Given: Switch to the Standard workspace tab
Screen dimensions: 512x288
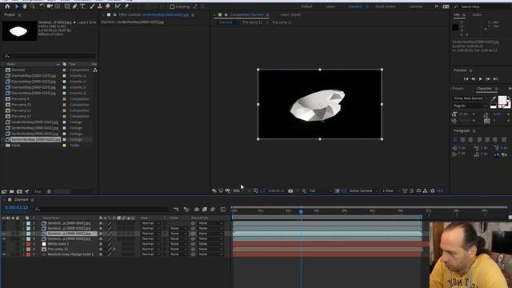Looking at the screenshot, I should 355,6.
